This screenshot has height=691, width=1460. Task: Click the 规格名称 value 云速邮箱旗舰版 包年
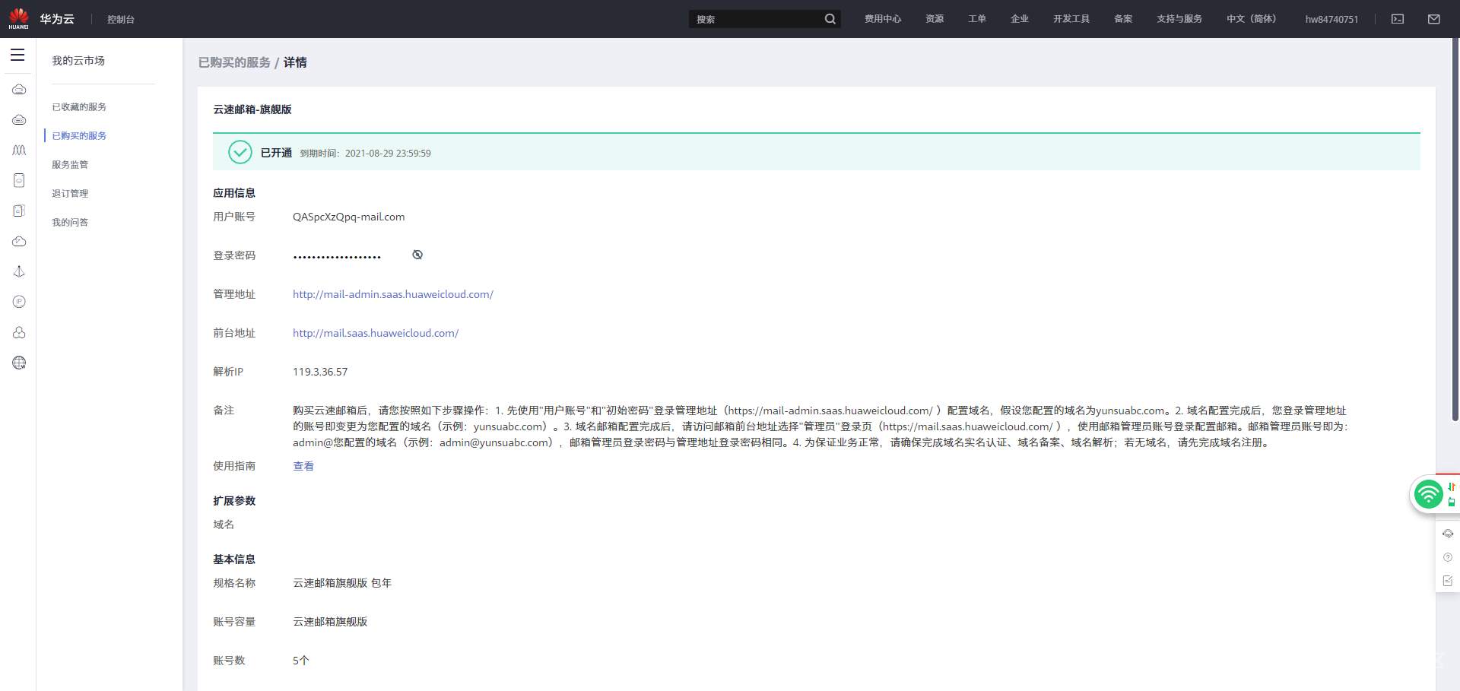[x=342, y=583]
